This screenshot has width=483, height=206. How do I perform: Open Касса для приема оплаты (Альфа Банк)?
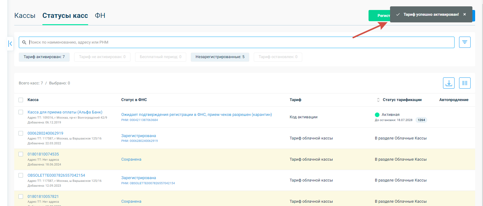[x=65, y=112]
